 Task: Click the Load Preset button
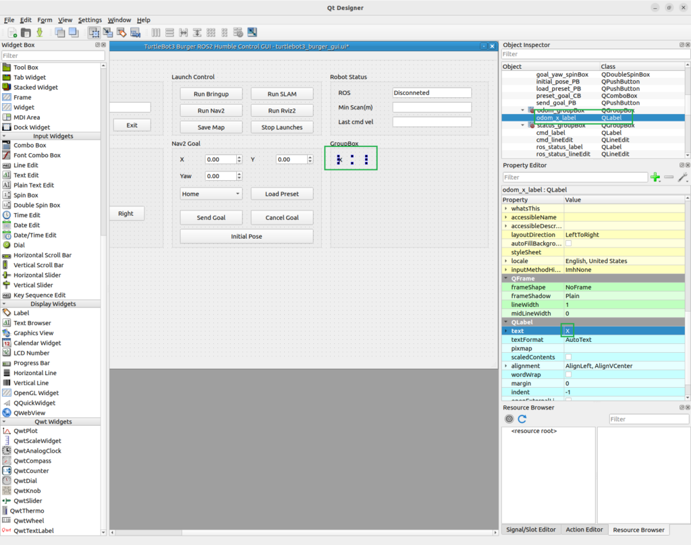click(x=282, y=194)
